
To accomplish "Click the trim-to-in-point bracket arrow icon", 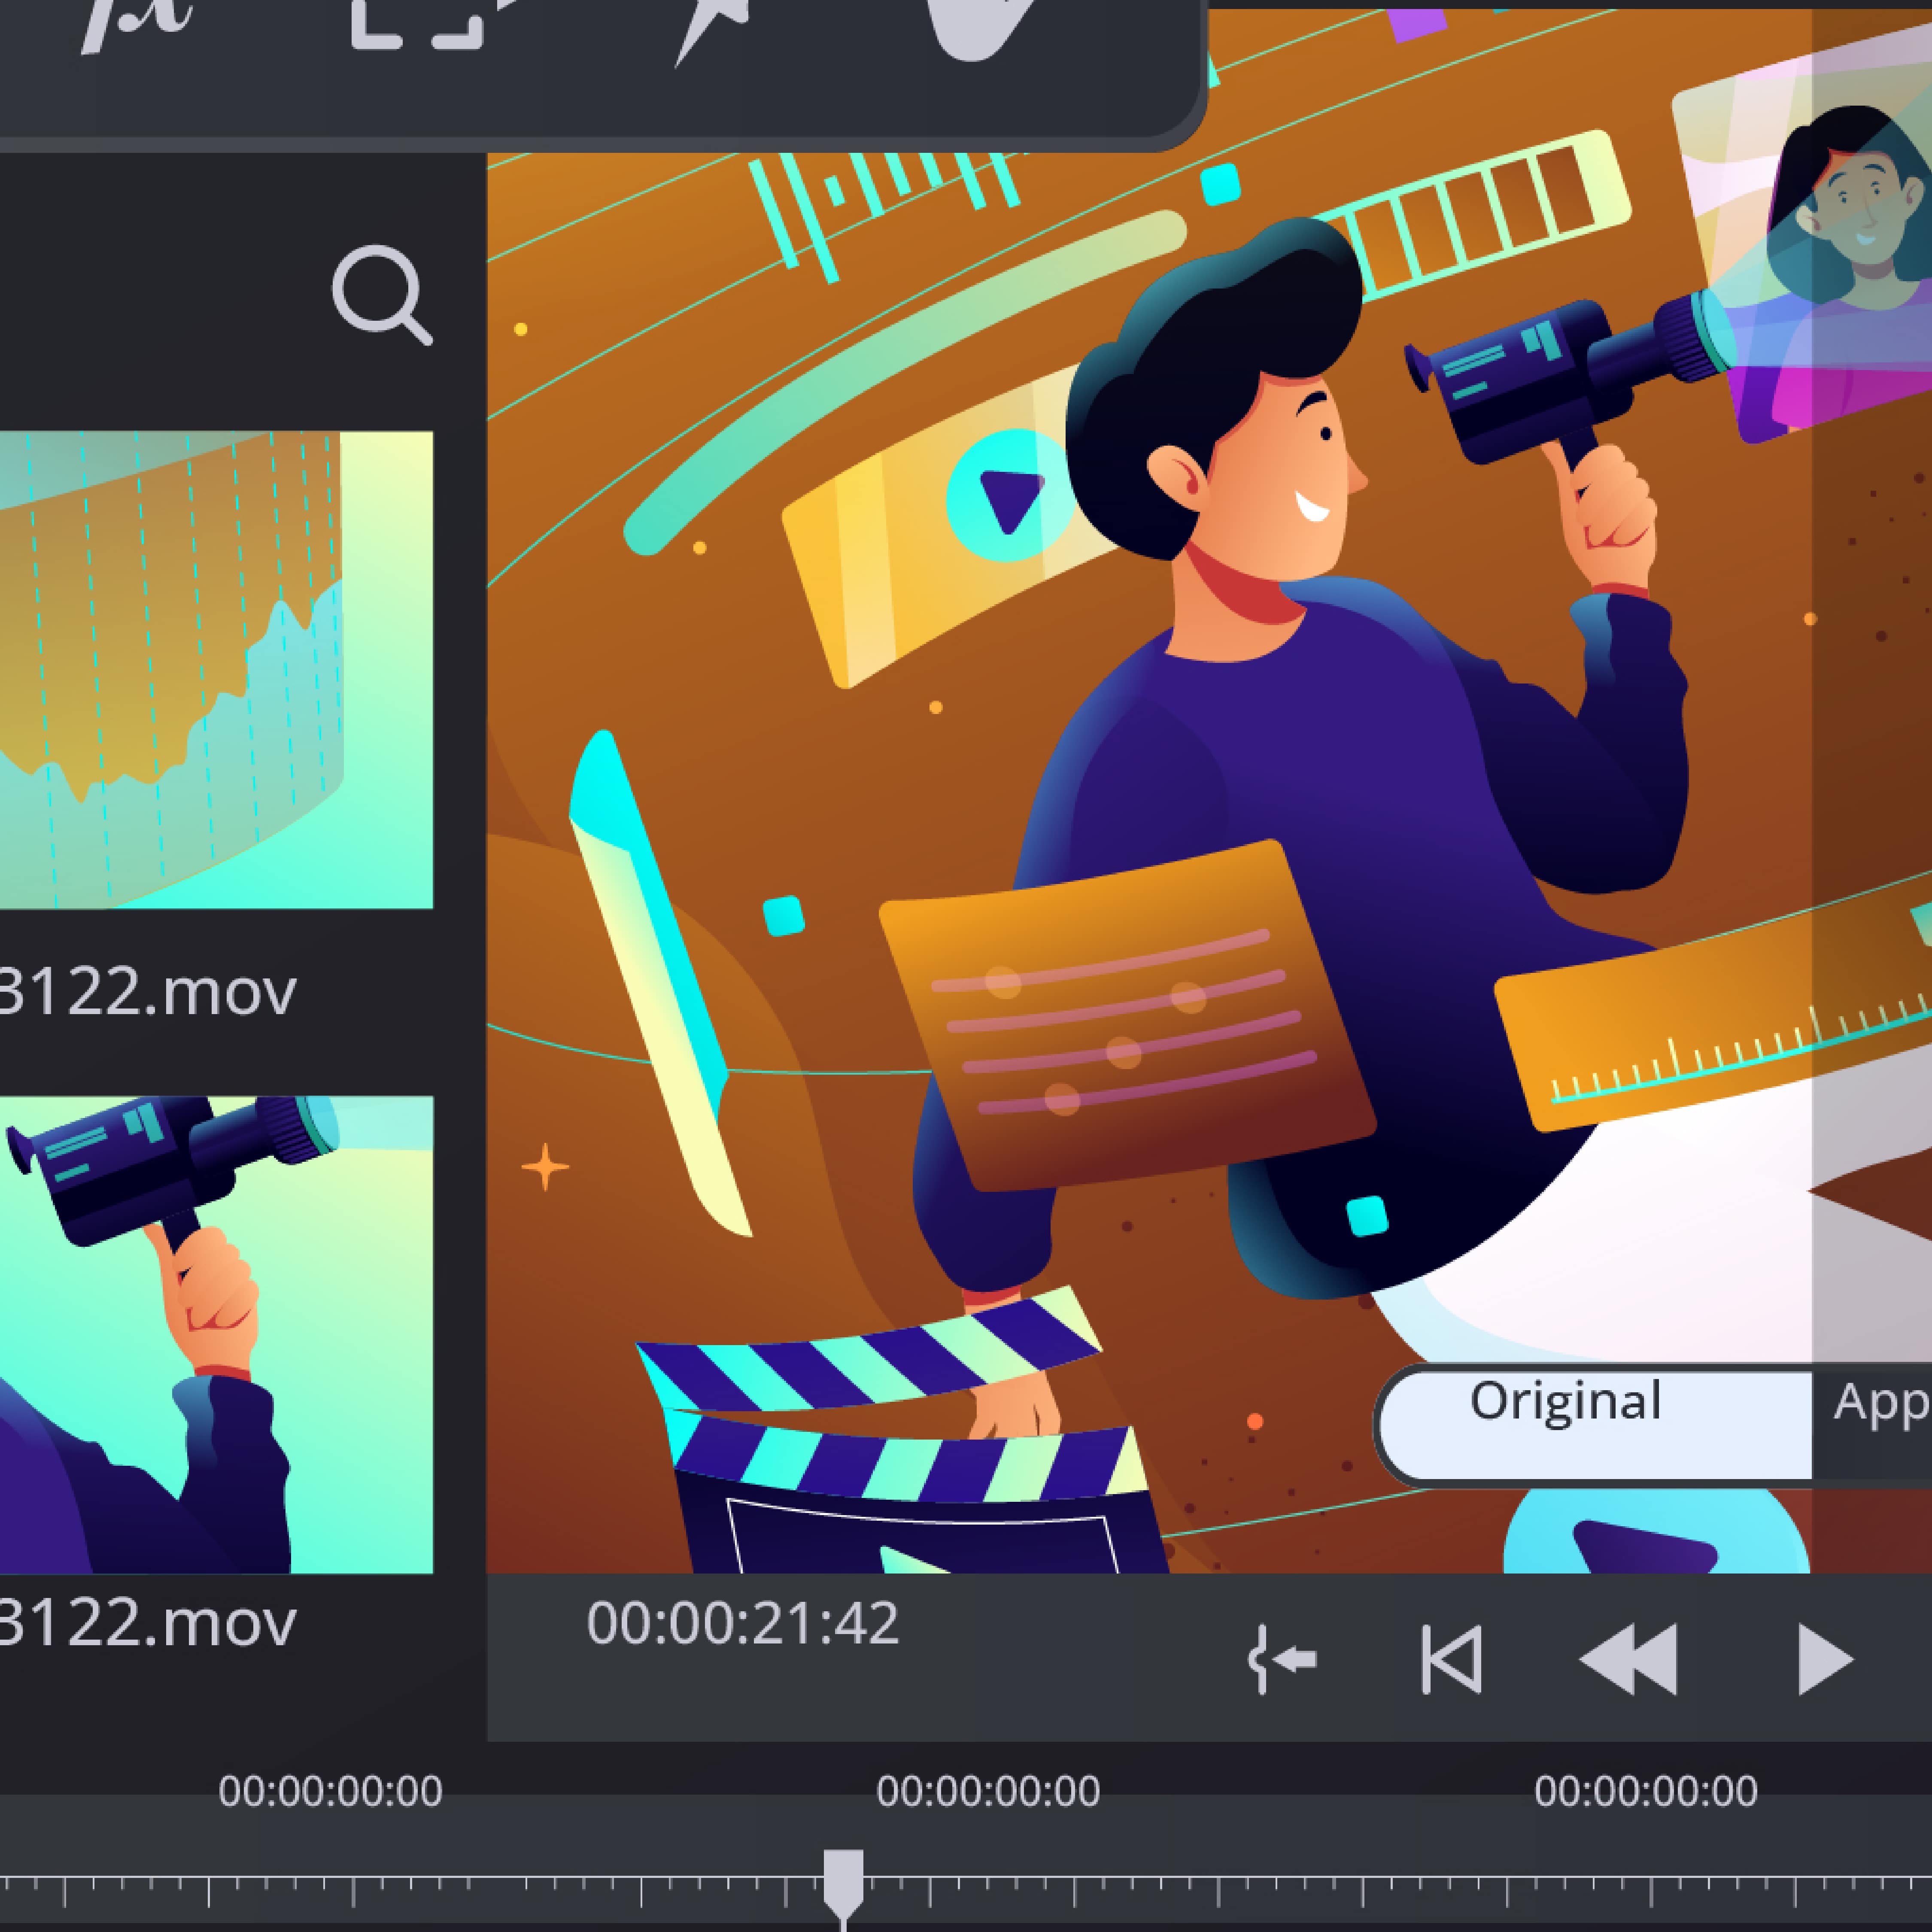I will (x=1283, y=1660).
